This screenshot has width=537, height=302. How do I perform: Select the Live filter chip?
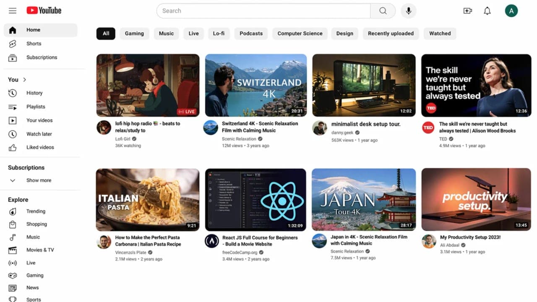[x=194, y=34]
